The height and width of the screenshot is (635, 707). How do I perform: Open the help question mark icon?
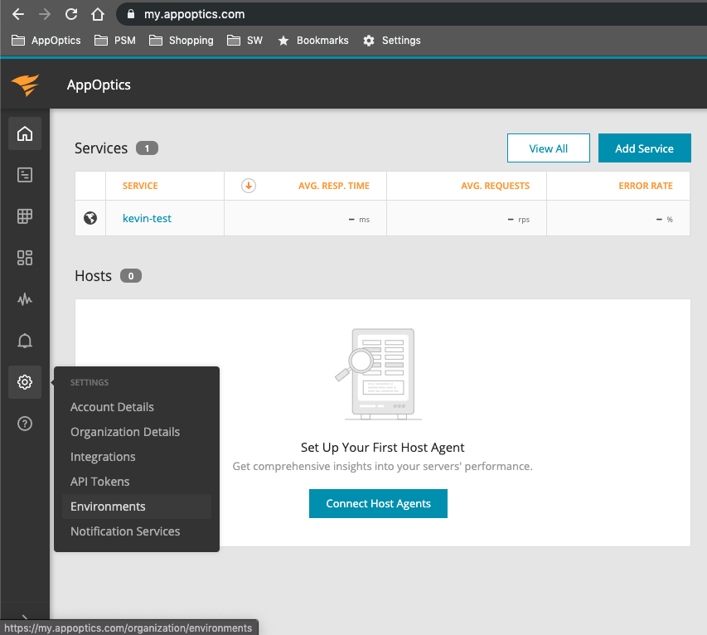(25, 424)
